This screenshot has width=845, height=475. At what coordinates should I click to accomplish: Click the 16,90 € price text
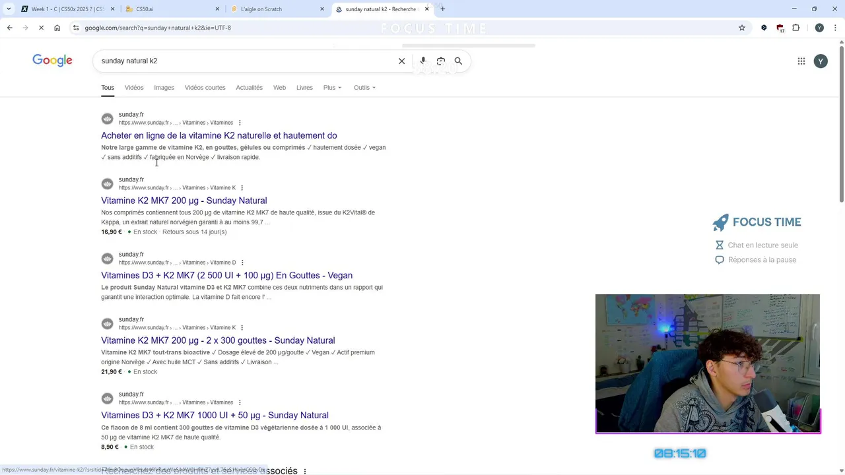[112, 232]
